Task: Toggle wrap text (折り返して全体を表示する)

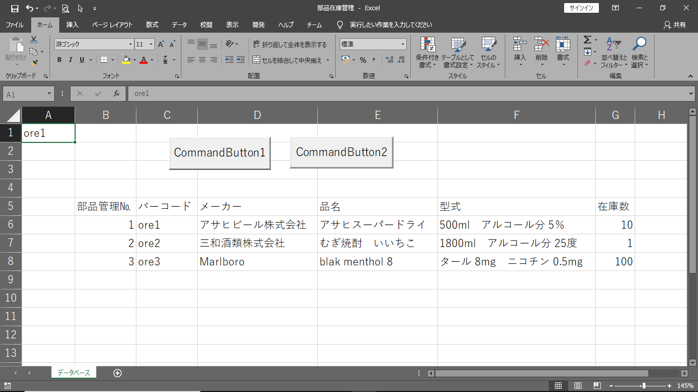Action: 289,45
